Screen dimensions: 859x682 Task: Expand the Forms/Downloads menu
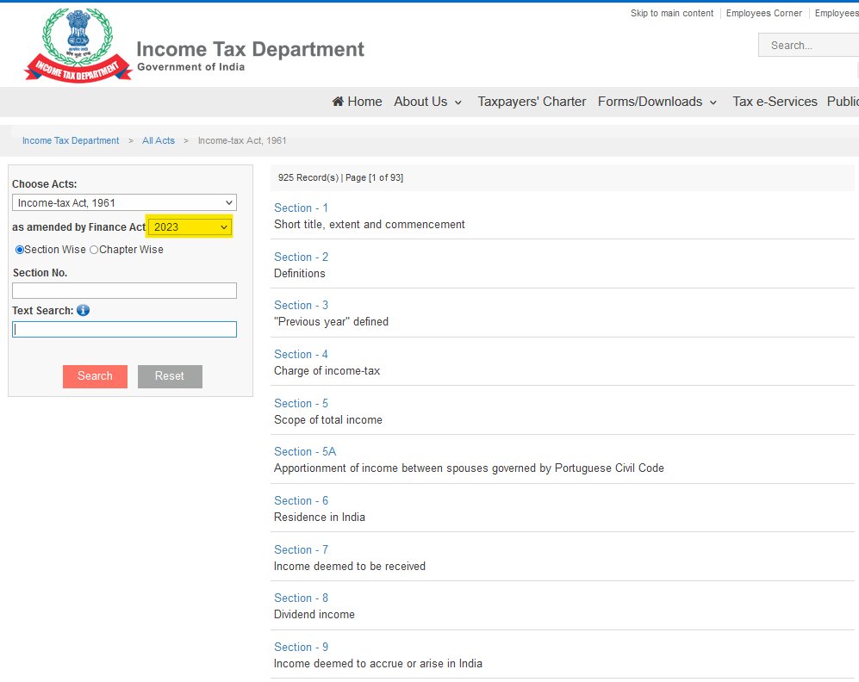pos(657,102)
